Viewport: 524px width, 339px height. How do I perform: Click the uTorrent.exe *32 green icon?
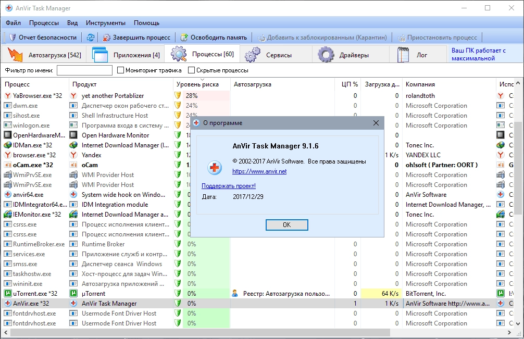point(8,294)
